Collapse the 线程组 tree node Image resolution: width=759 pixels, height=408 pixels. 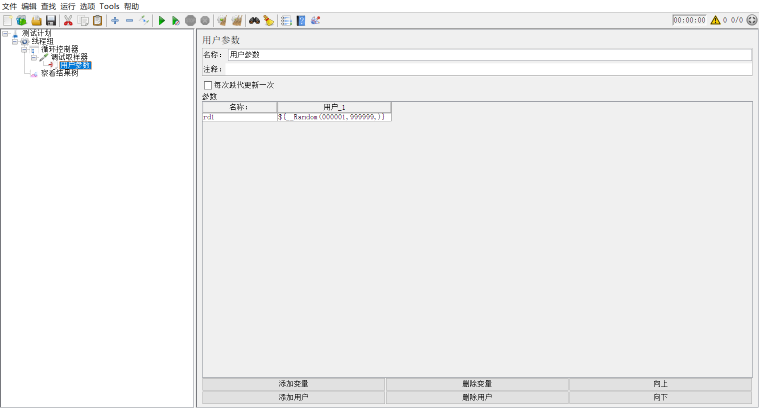click(14, 41)
